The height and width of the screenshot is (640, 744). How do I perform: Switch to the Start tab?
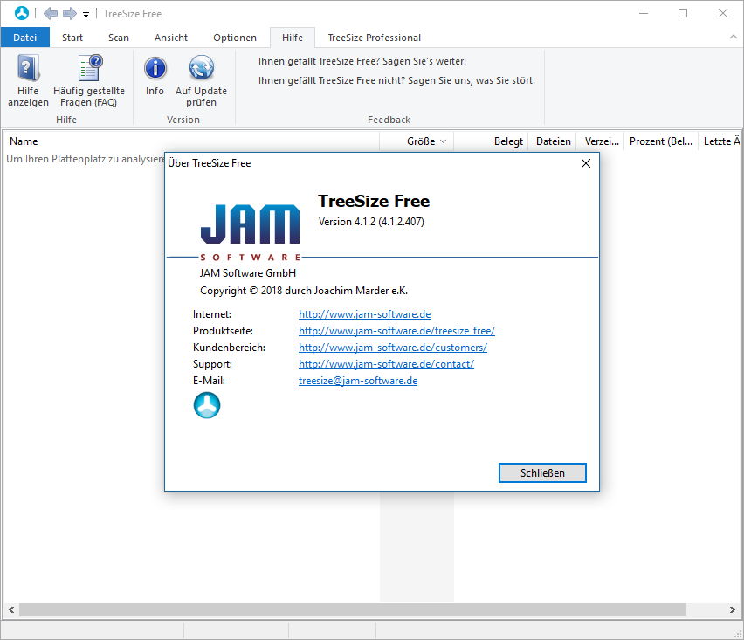coord(72,38)
